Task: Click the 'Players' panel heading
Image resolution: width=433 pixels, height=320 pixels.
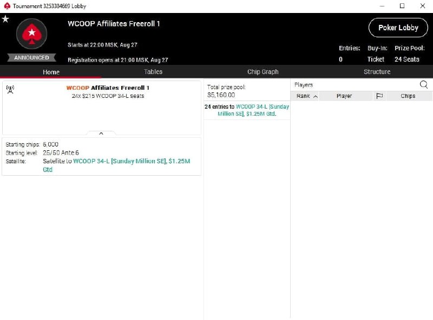Action: pyautogui.click(x=304, y=85)
